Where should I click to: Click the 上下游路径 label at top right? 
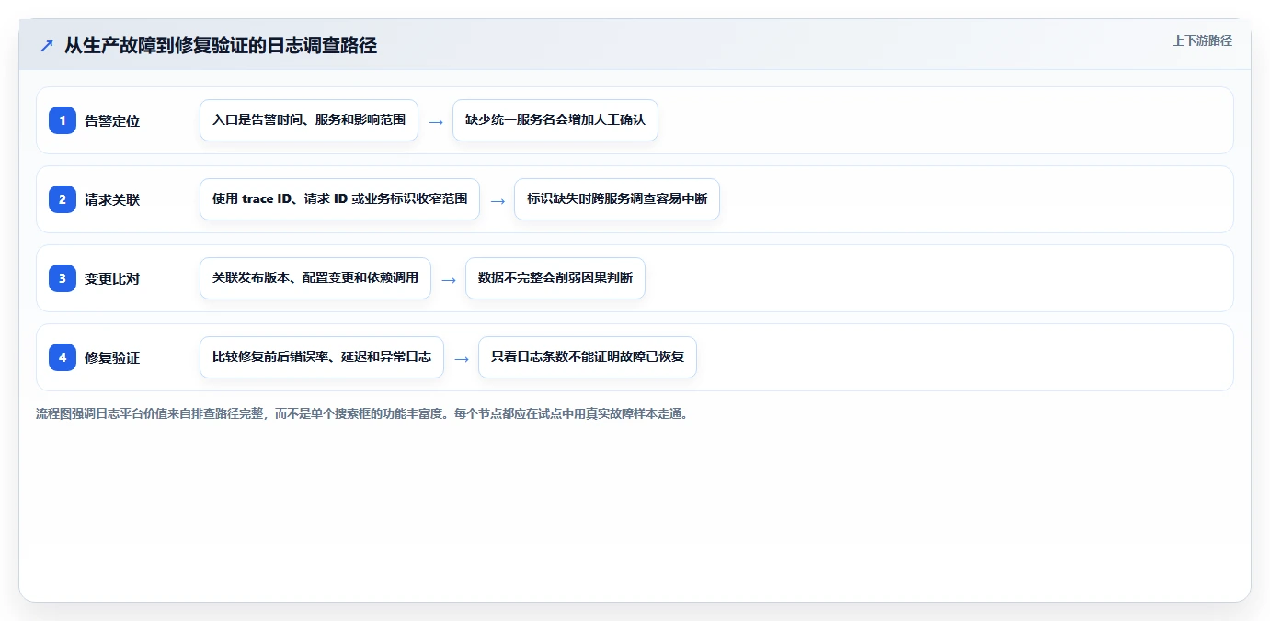point(1202,40)
